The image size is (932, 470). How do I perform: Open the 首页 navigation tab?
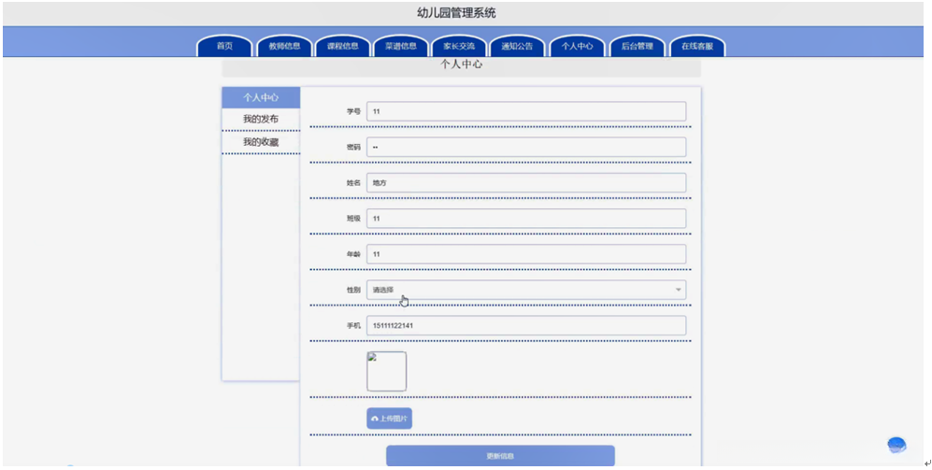(x=224, y=47)
